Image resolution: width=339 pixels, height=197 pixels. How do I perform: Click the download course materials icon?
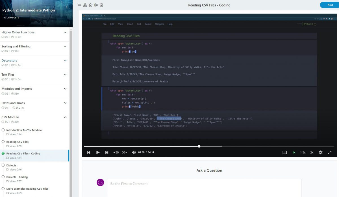coord(85,5)
